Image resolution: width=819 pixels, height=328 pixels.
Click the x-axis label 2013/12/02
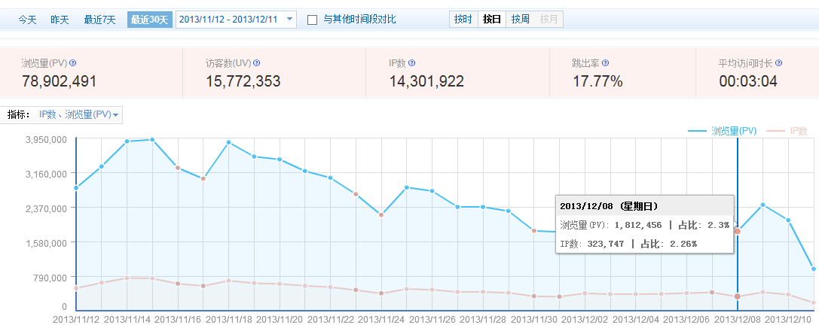(585, 318)
